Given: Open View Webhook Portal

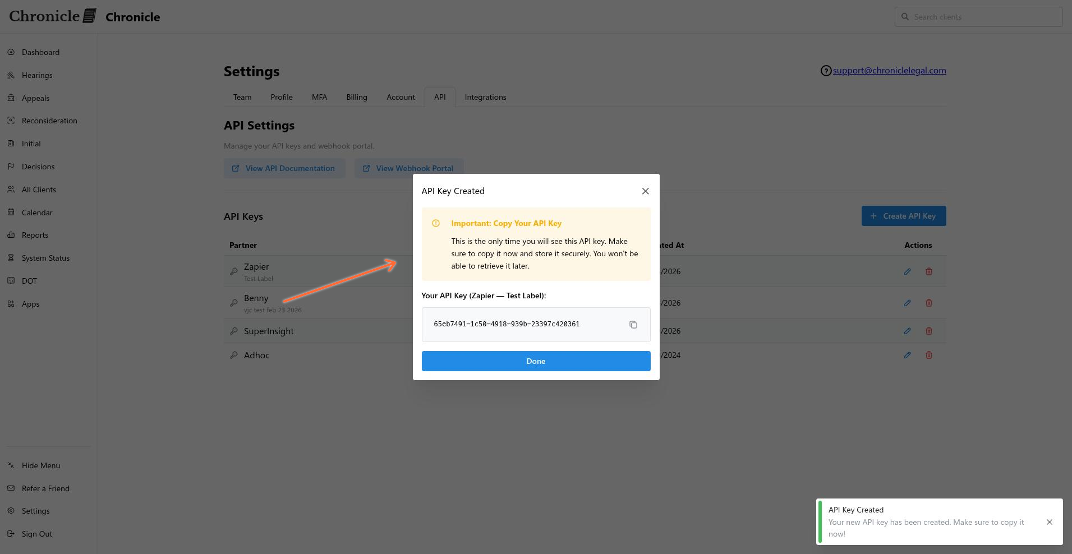Looking at the screenshot, I should point(408,168).
